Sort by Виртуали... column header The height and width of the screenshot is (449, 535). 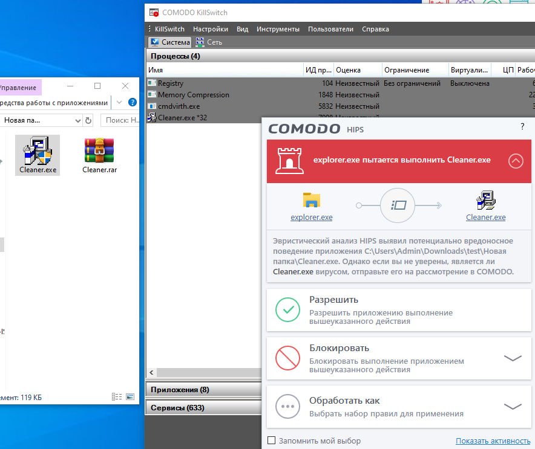point(470,70)
